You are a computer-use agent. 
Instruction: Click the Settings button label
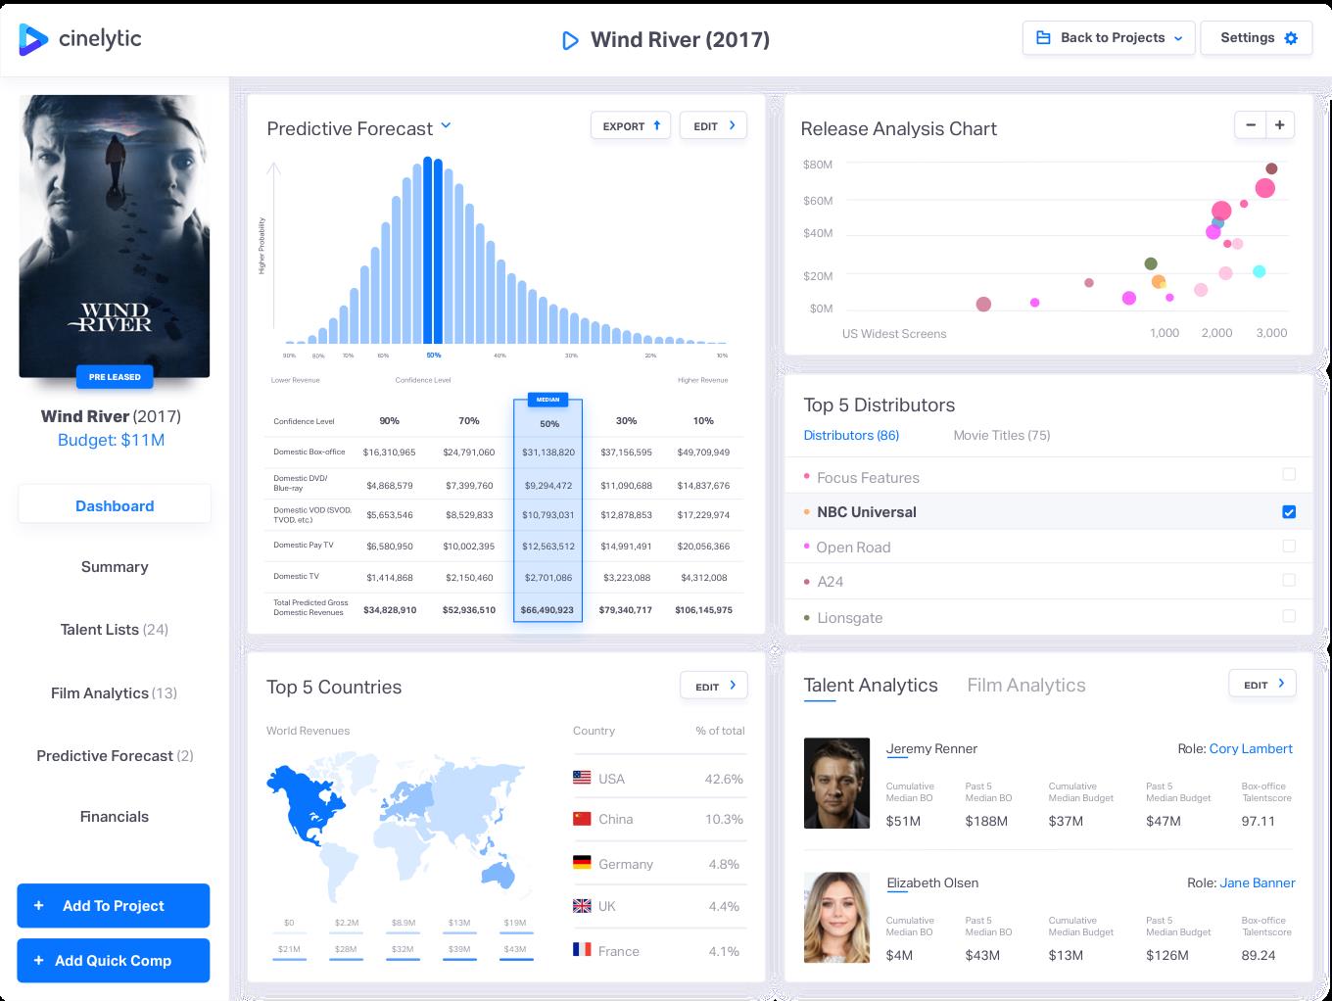(1247, 37)
